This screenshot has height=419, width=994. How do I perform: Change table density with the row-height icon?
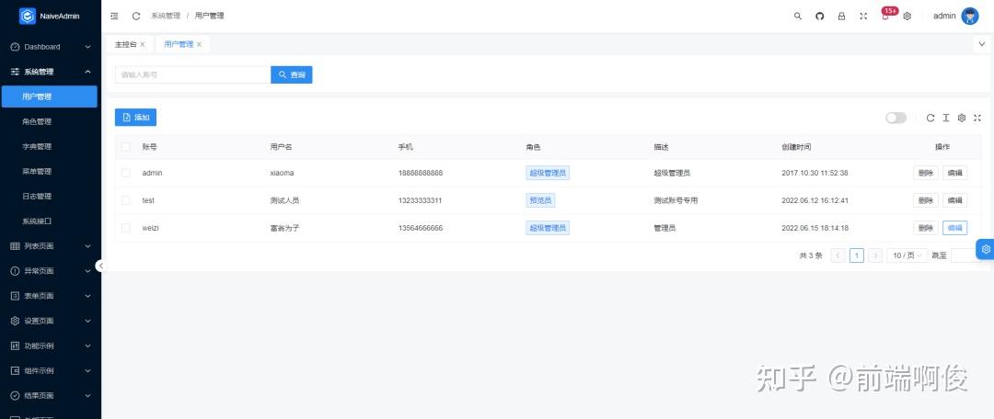pyautogui.click(x=946, y=118)
